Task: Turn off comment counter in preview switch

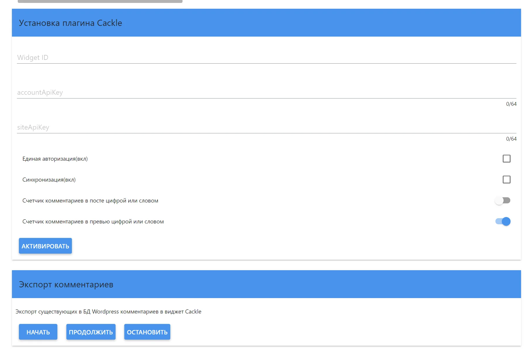Action: tap(503, 221)
